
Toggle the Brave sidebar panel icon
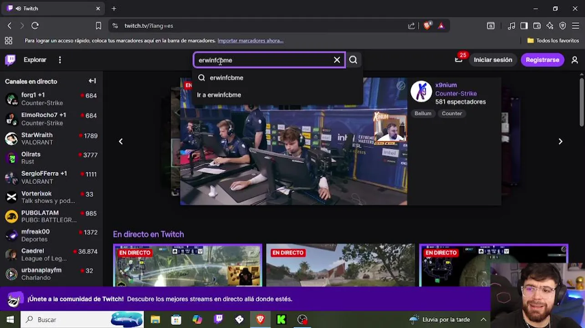(x=524, y=26)
